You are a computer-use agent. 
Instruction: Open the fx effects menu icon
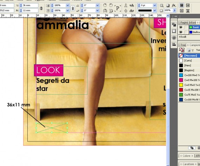tap(174, 5)
